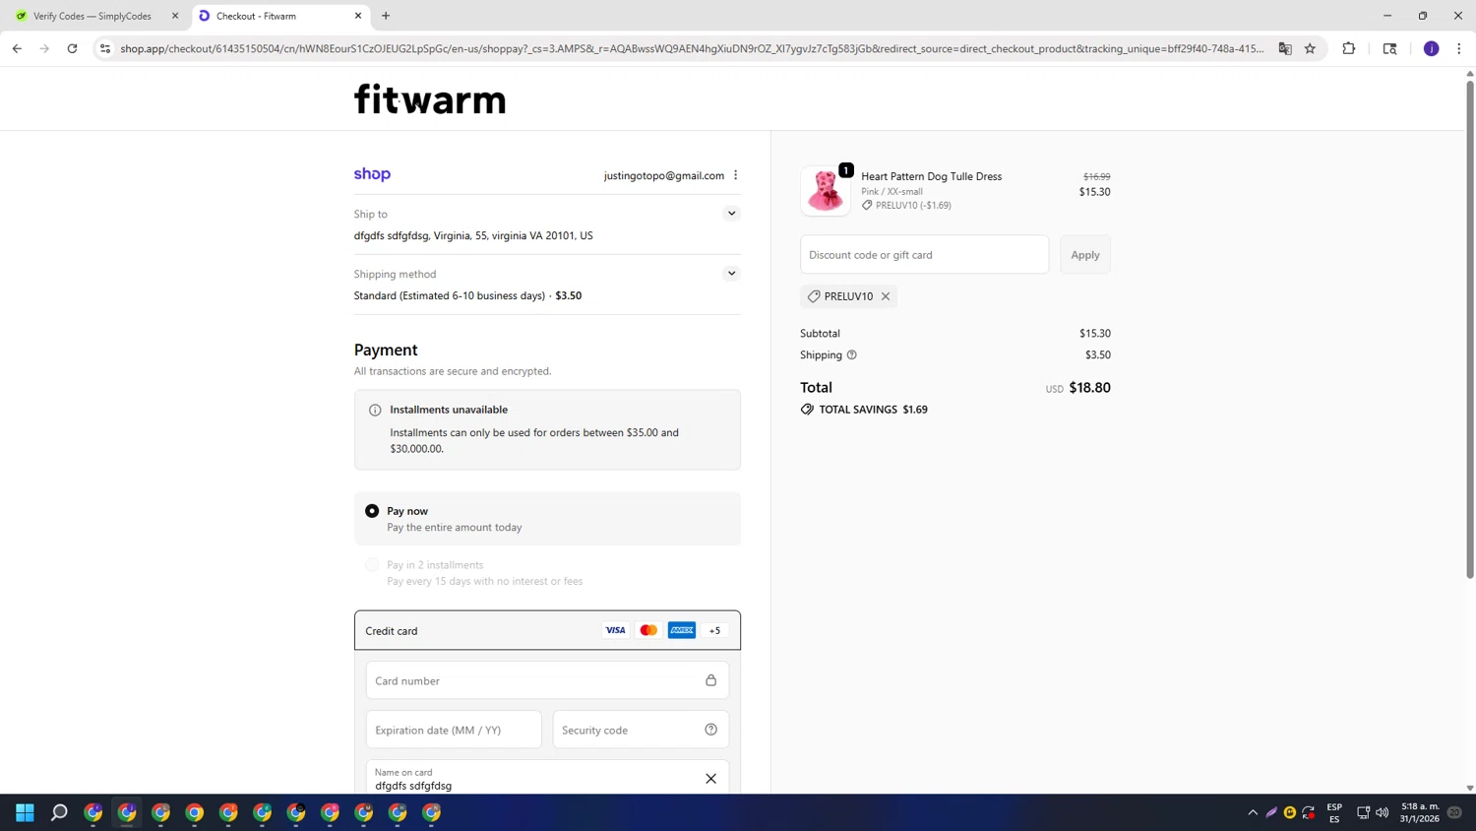This screenshot has width=1476, height=831.
Task: Open the side panel search icon
Action: point(1389,48)
